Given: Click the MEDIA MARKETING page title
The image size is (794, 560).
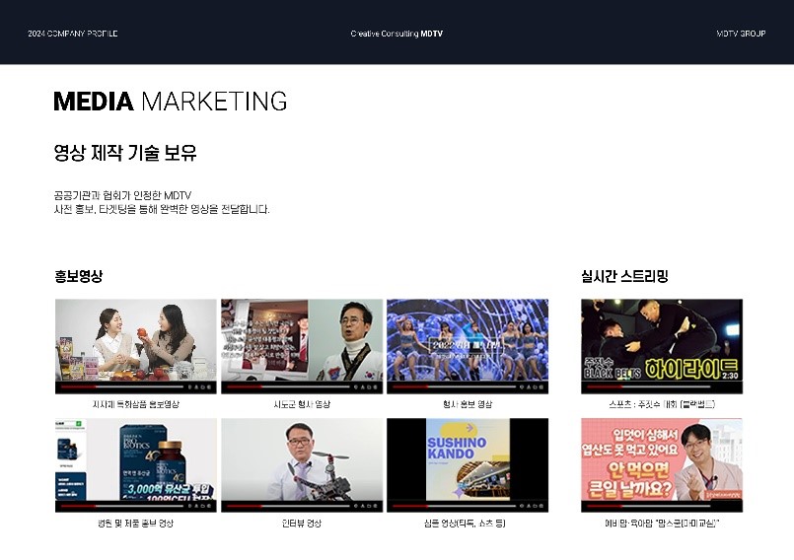Looking at the screenshot, I should click(170, 102).
